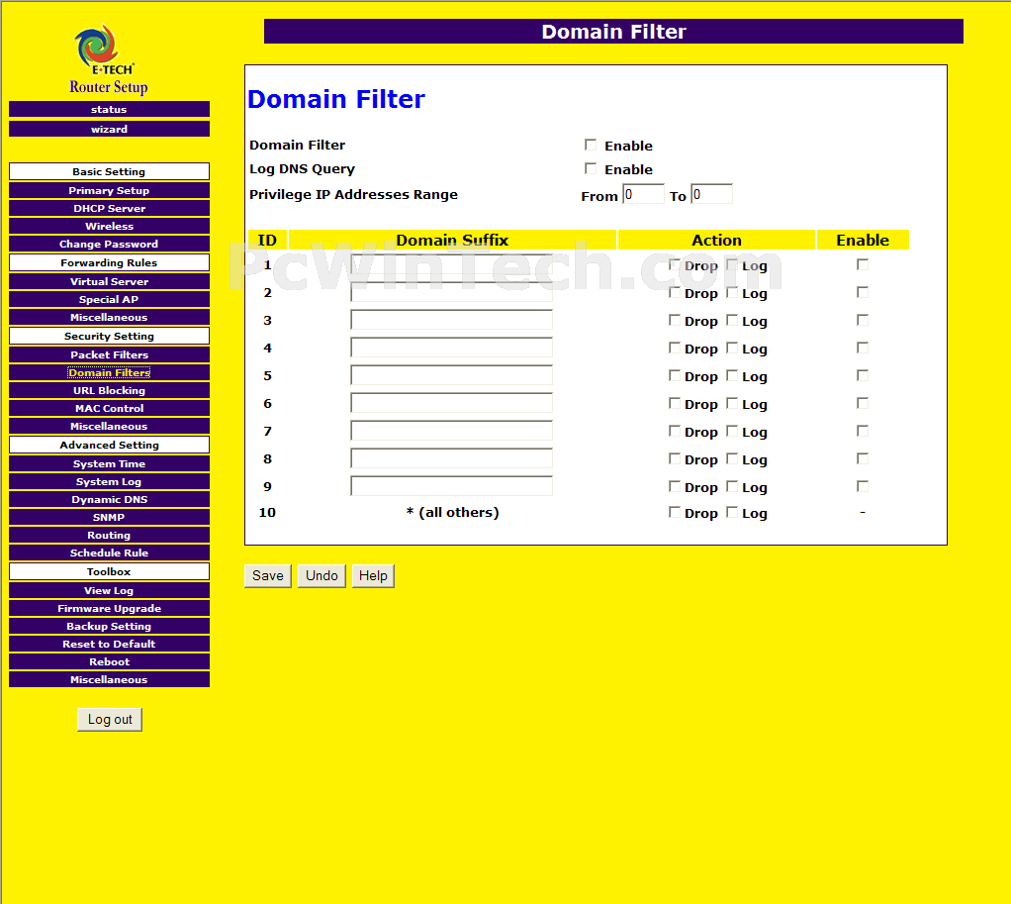Open System Time settings

point(109,464)
